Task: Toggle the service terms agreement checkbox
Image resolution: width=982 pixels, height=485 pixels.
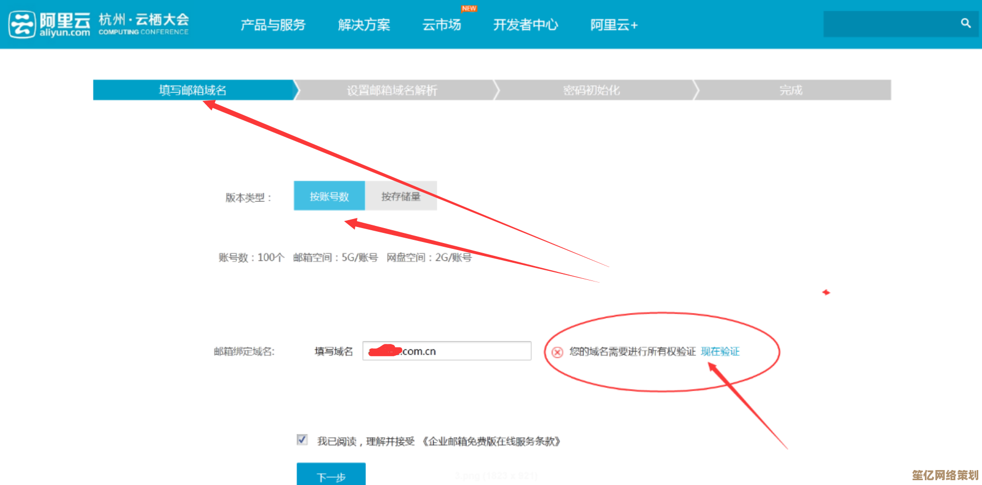Action: (x=302, y=440)
